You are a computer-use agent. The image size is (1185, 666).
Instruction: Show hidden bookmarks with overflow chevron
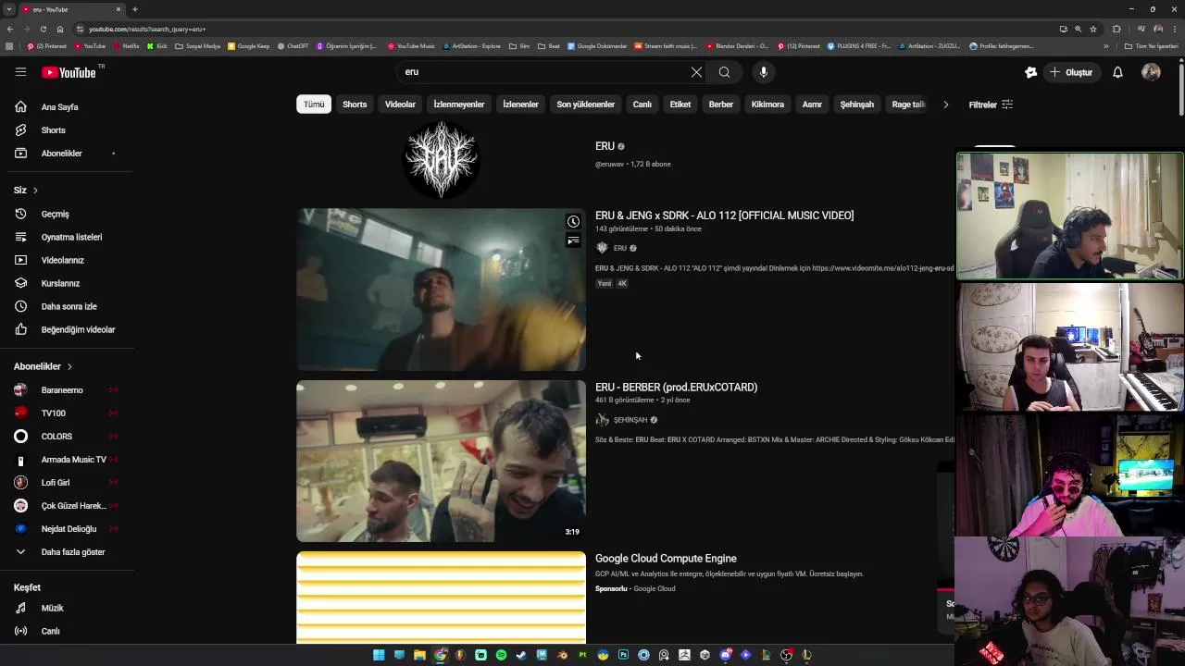(x=1105, y=46)
